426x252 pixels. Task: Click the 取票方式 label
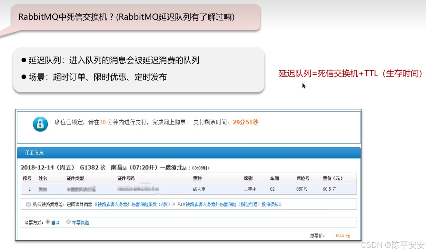34,223
